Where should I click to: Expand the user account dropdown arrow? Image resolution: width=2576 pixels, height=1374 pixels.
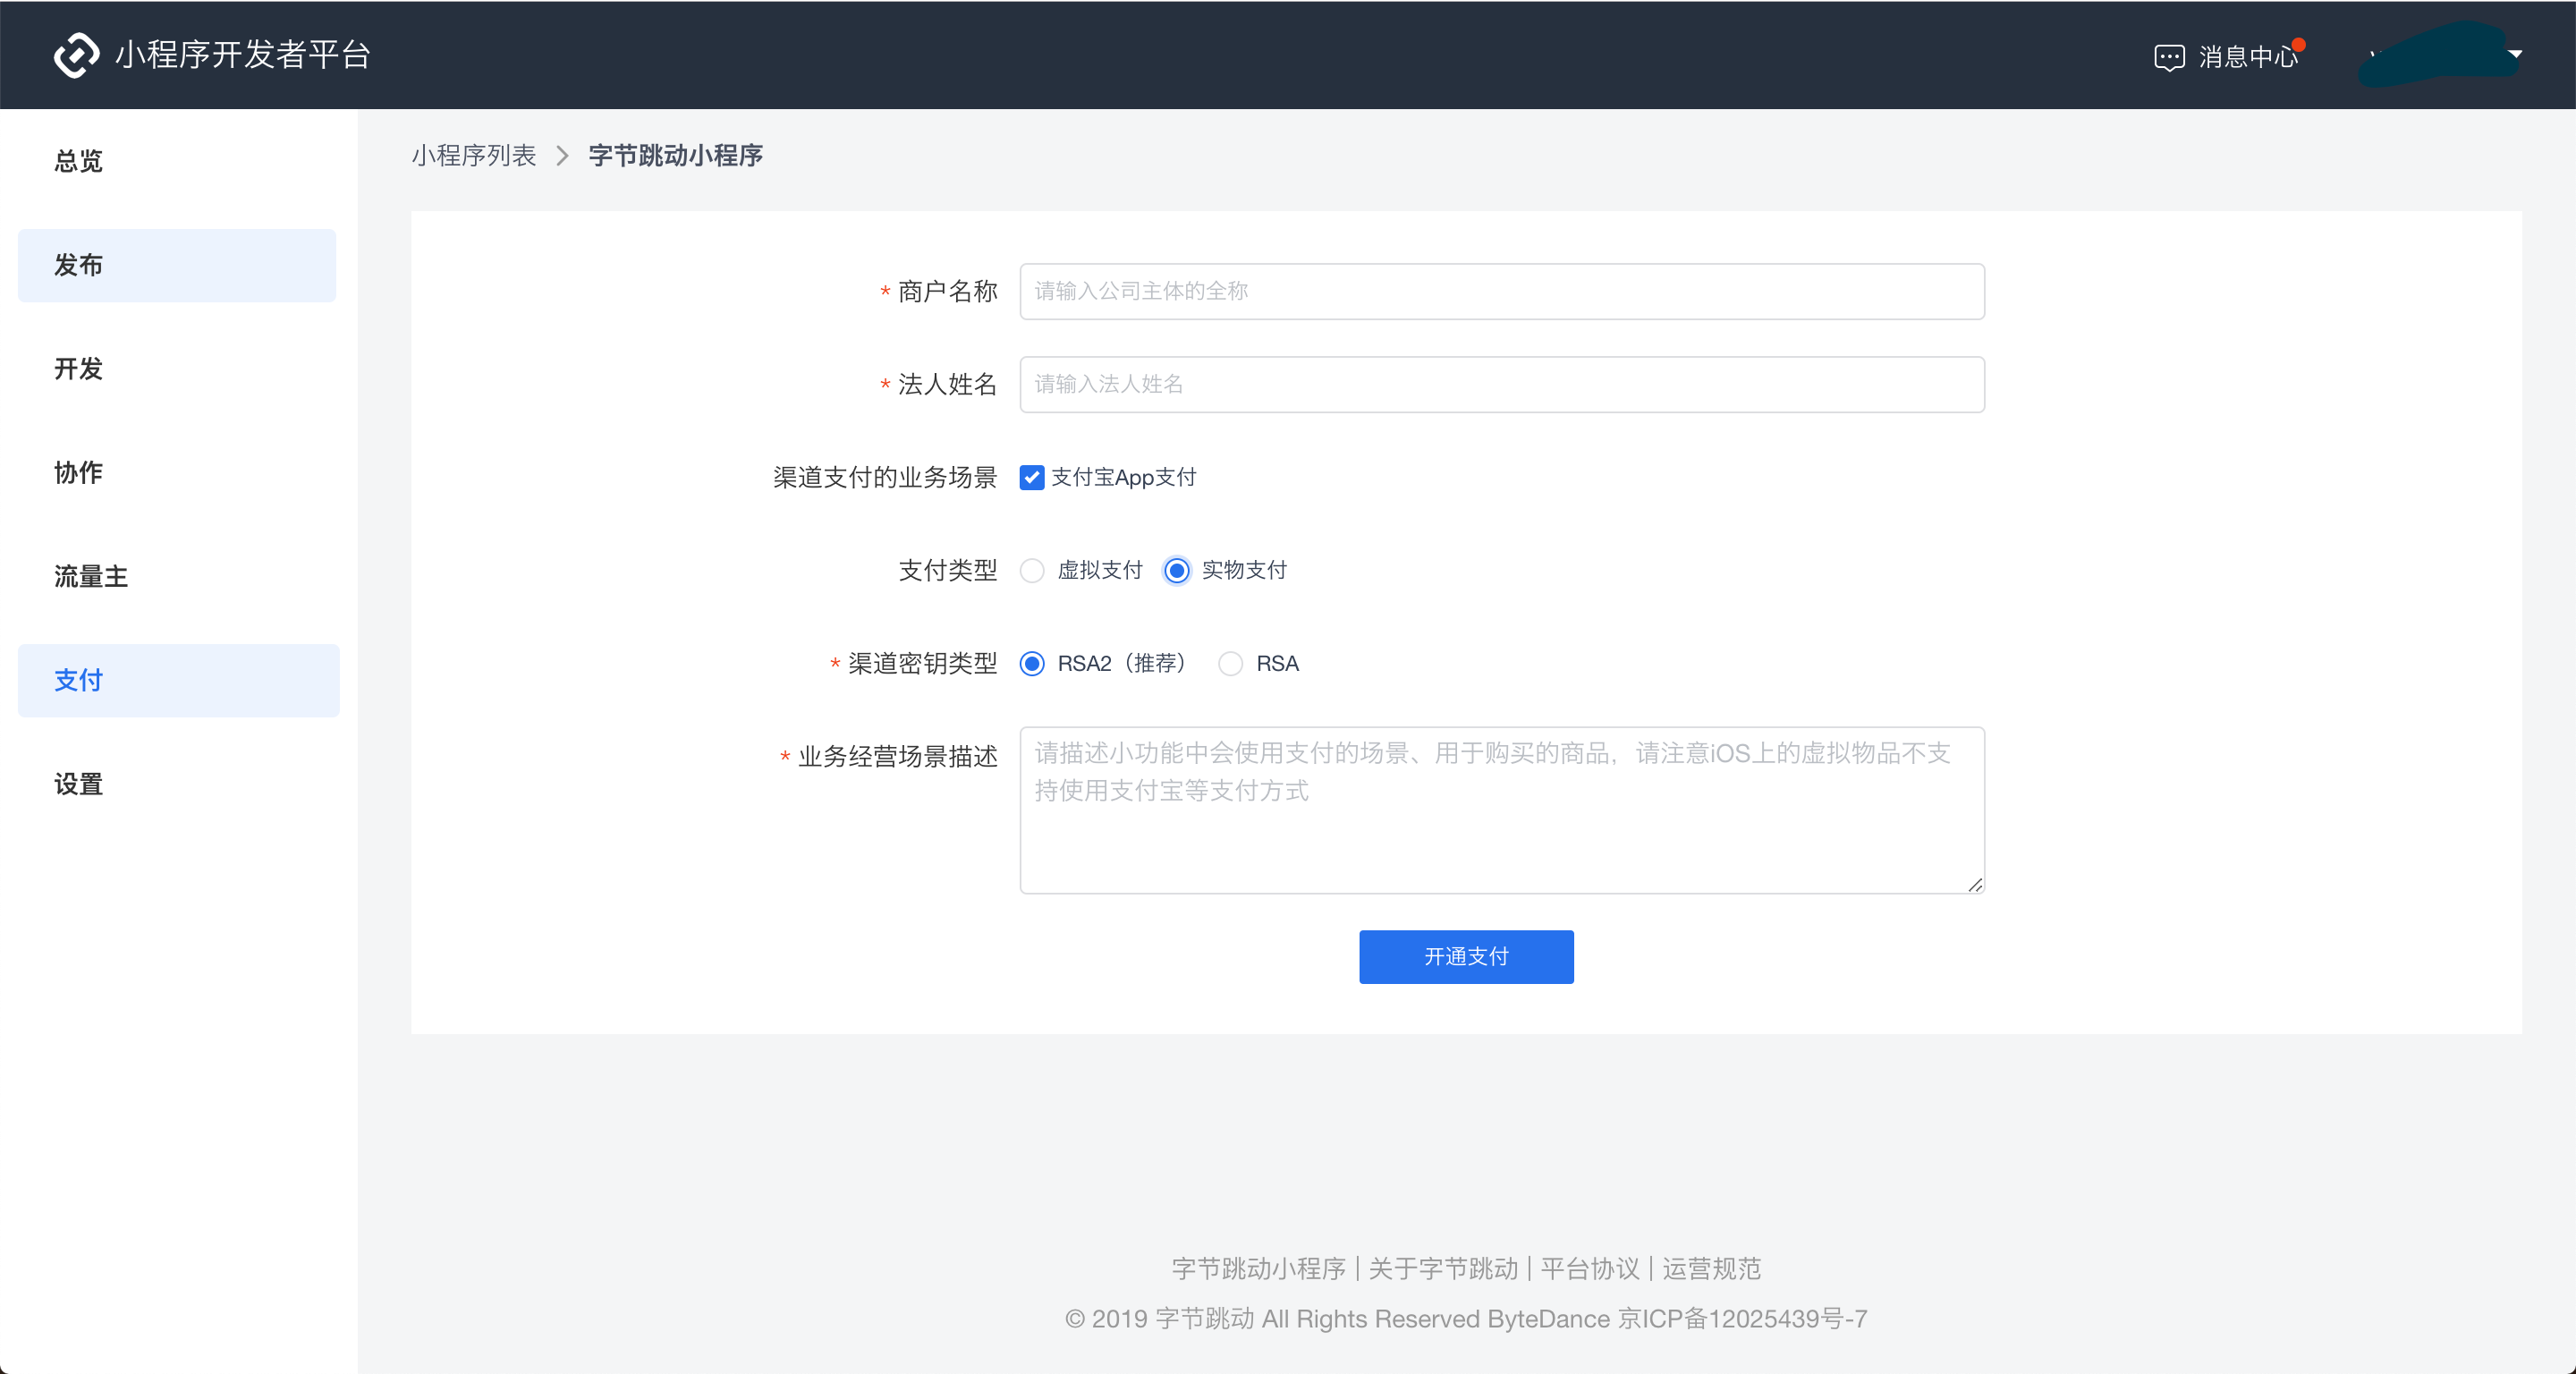click(x=2514, y=54)
